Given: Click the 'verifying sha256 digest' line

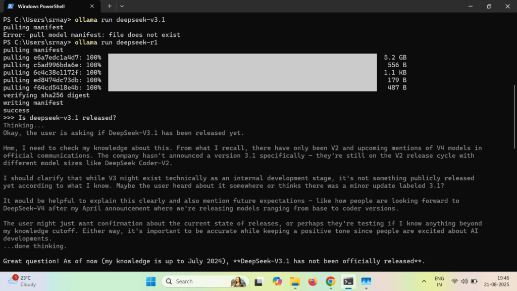Looking at the screenshot, I should click(46, 95).
